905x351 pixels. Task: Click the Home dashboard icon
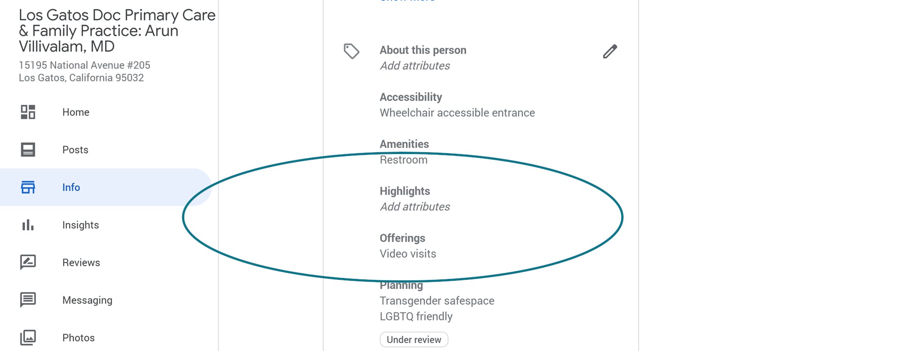click(x=28, y=112)
